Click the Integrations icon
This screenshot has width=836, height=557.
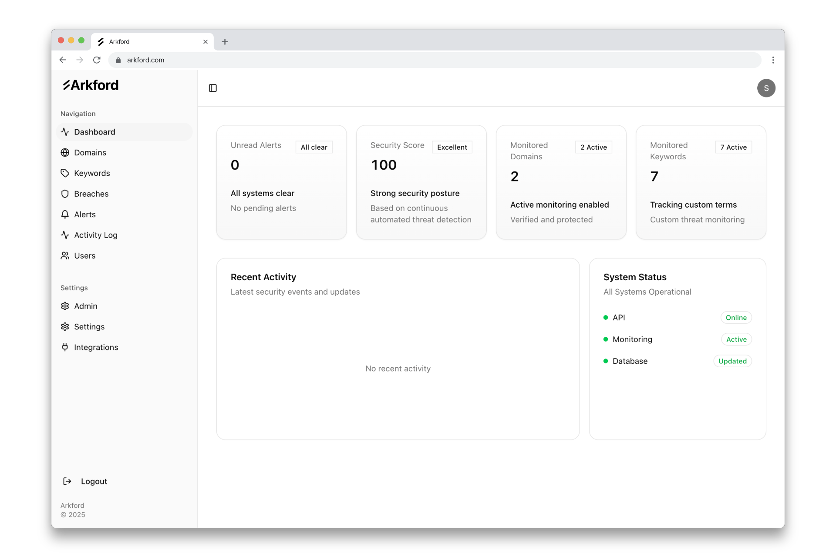pyautogui.click(x=65, y=347)
